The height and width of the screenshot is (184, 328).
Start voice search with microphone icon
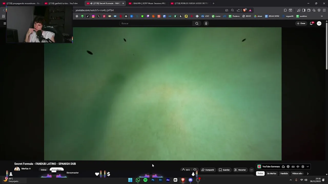206,24
